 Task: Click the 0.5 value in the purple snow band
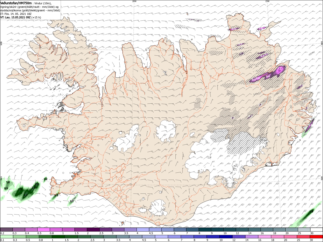pyautogui.click(x=254, y=79)
